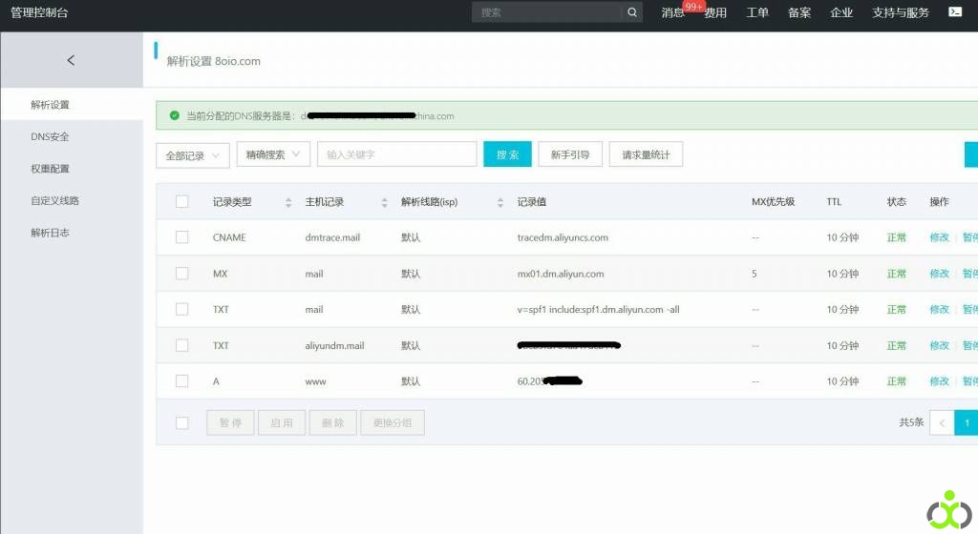The height and width of the screenshot is (534, 978).
Task: Go to 解析日志 in the sidebar
Action: pyautogui.click(x=50, y=233)
